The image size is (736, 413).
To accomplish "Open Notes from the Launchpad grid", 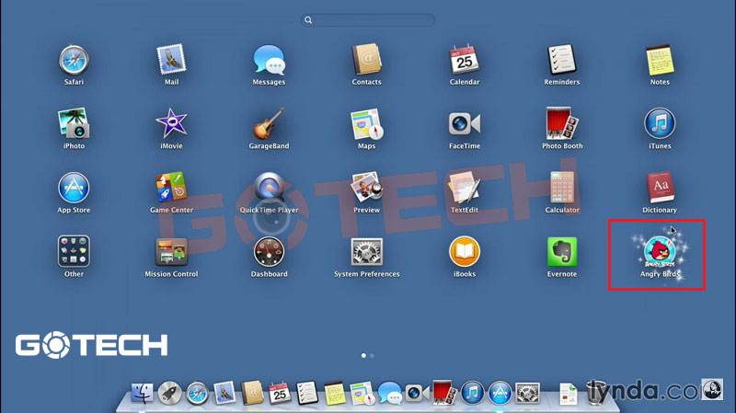I will tap(660, 60).
